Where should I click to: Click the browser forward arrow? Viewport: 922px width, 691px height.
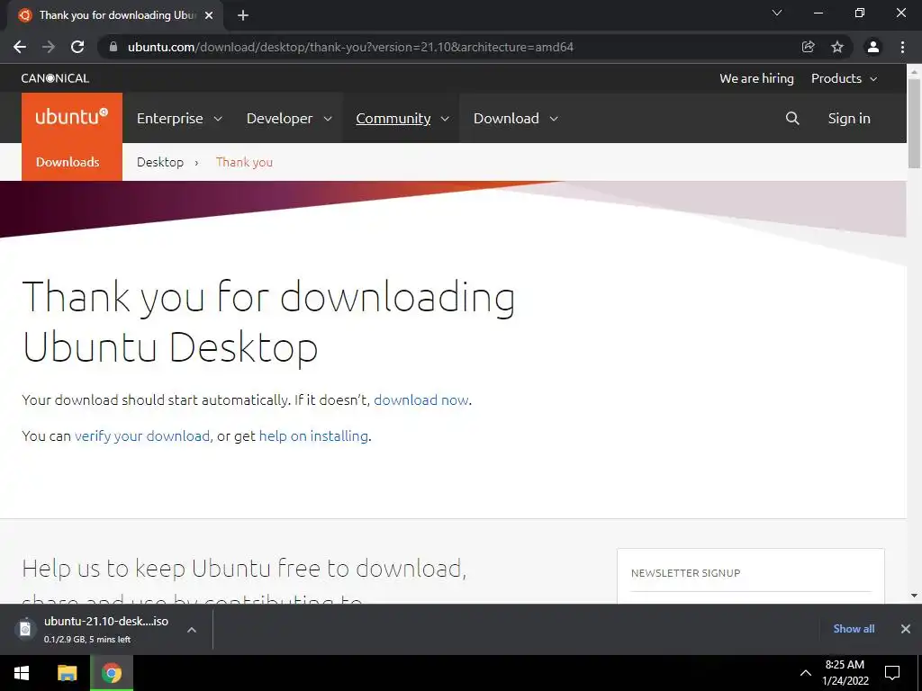(x=49, y=47)
